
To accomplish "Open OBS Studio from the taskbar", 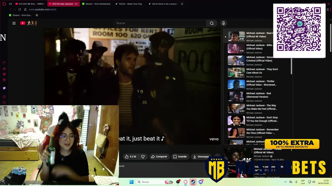I will [x=178, y=182].
